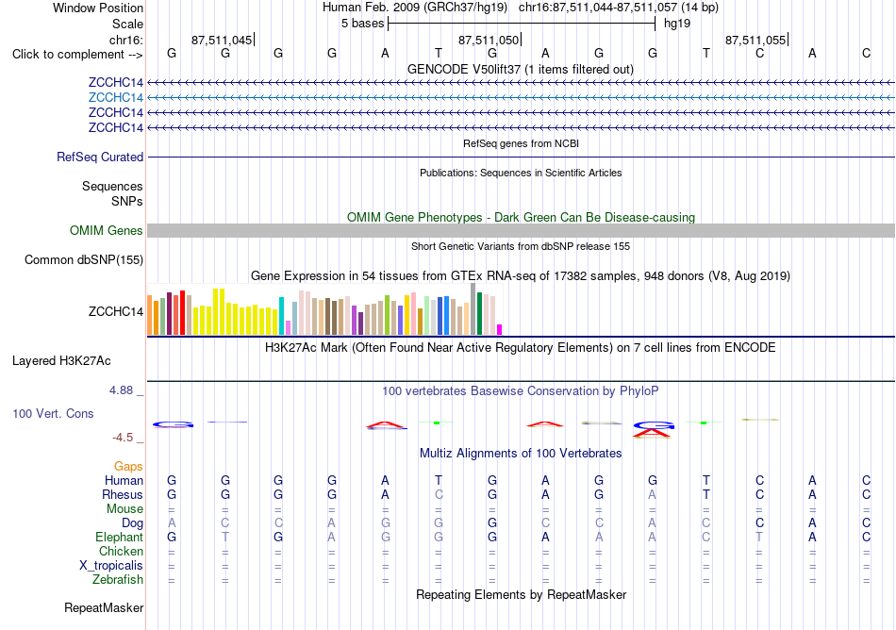Click the ZCCHC14 label beside the GTEx bar chart
The image size is (896, 630).
[x=115, y=312]
